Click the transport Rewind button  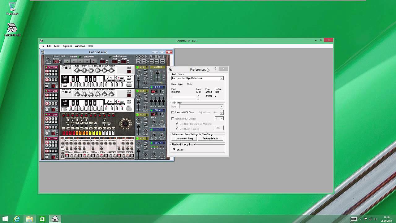click(80, 61)
